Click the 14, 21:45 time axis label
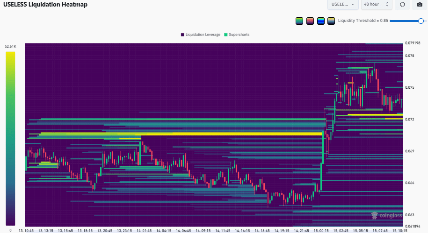 click(x=301, y=231)
